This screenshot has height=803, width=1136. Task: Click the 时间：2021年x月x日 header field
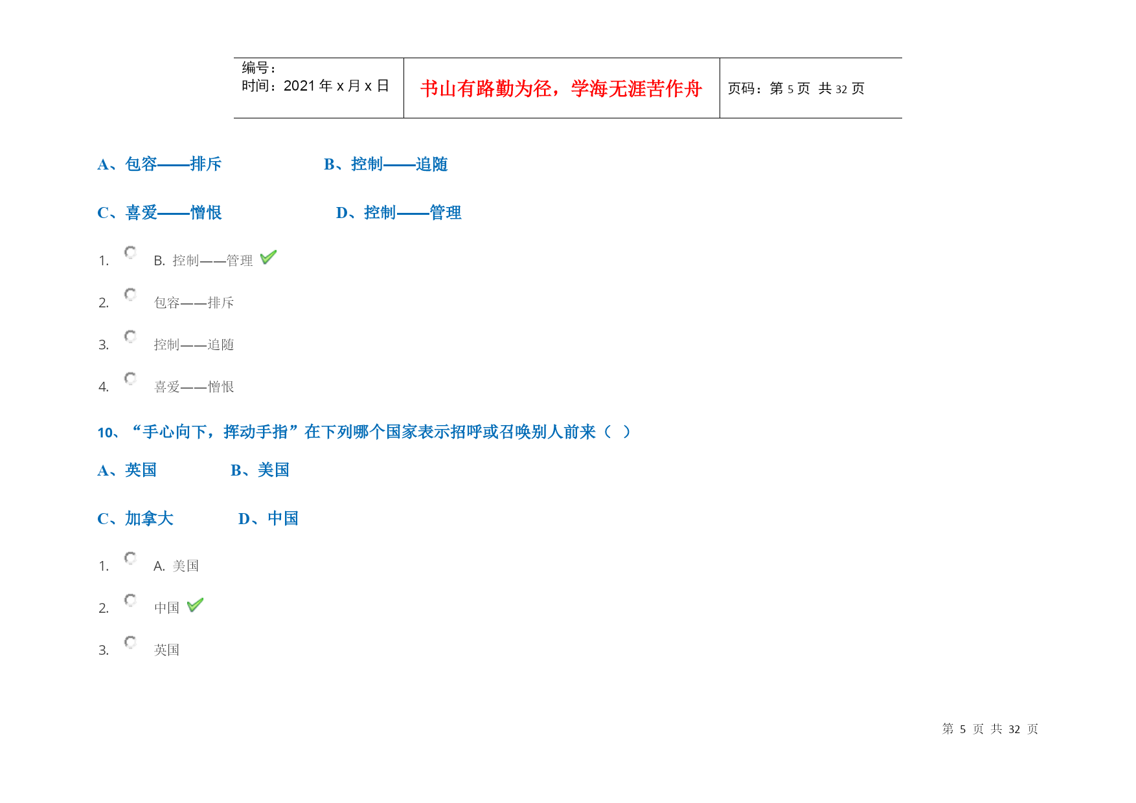point(315,86)
